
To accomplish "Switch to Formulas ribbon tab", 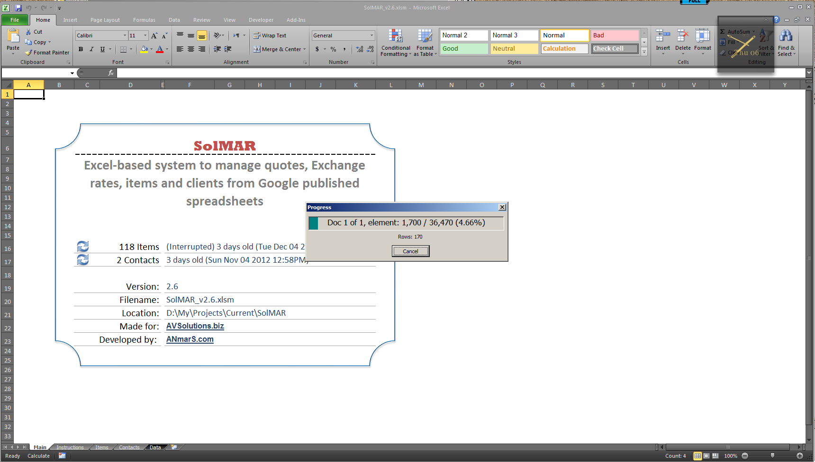I will click(x=144, y=20).
